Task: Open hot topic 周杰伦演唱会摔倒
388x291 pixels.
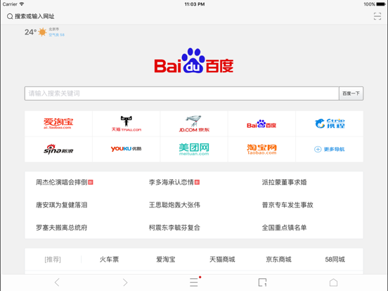Action: pyautogui.click(x=62, y=182)
